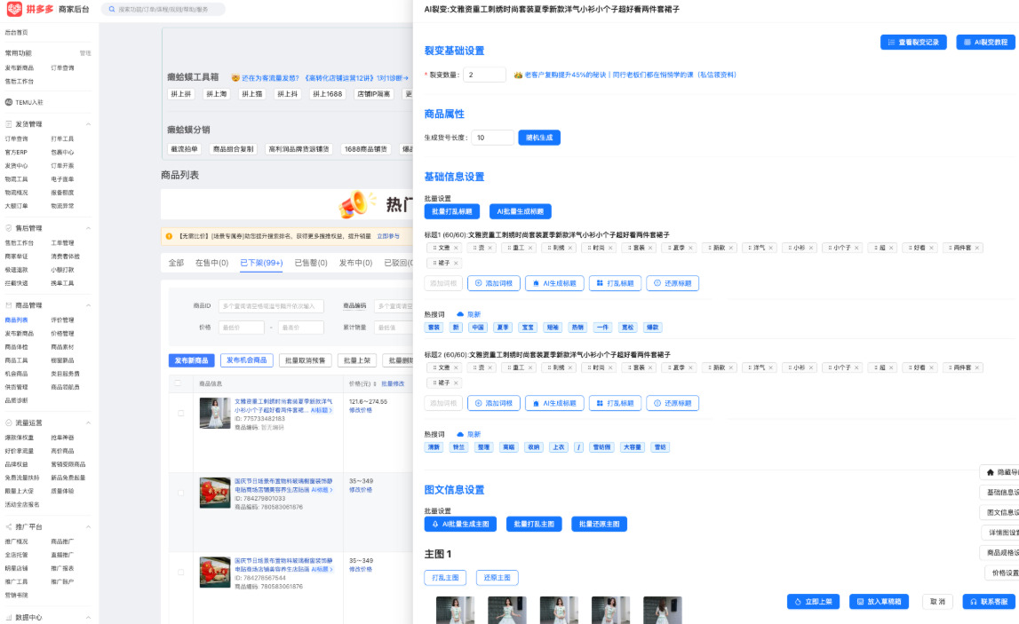1019x624 pixels.
Task: Click 打乱标题 for 标题1
Action: 615,283
